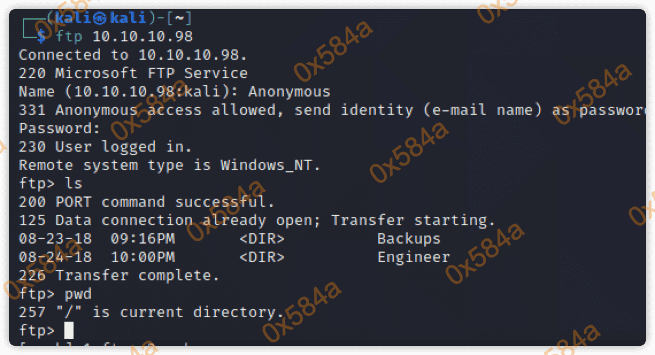Click the "Connected to 10.10.10.98." line
Screen dimensions: 655x355
coord(133,55)
